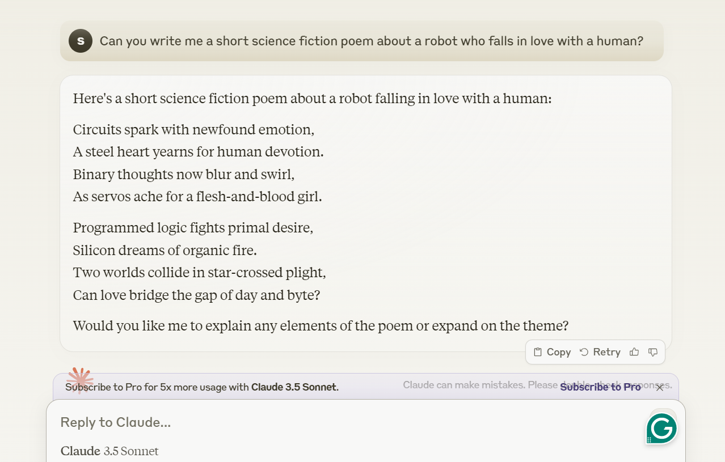Click the poem's intro sentence in the response

[x=313, y=99]
